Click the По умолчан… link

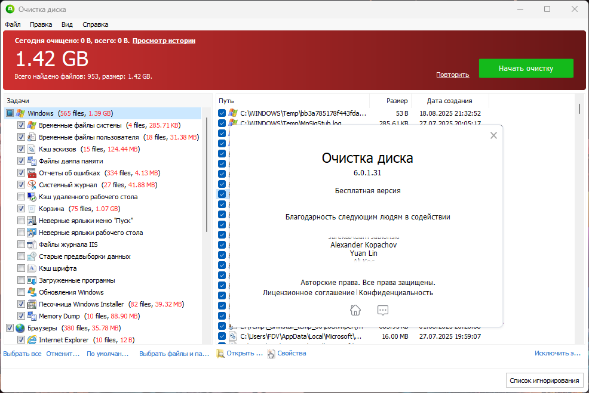pos(108,354)
